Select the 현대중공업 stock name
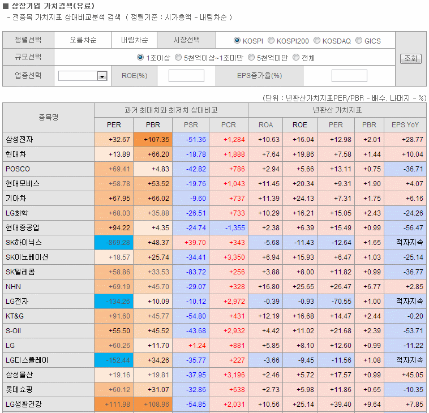Screen dimensions: 429x413 23,228
